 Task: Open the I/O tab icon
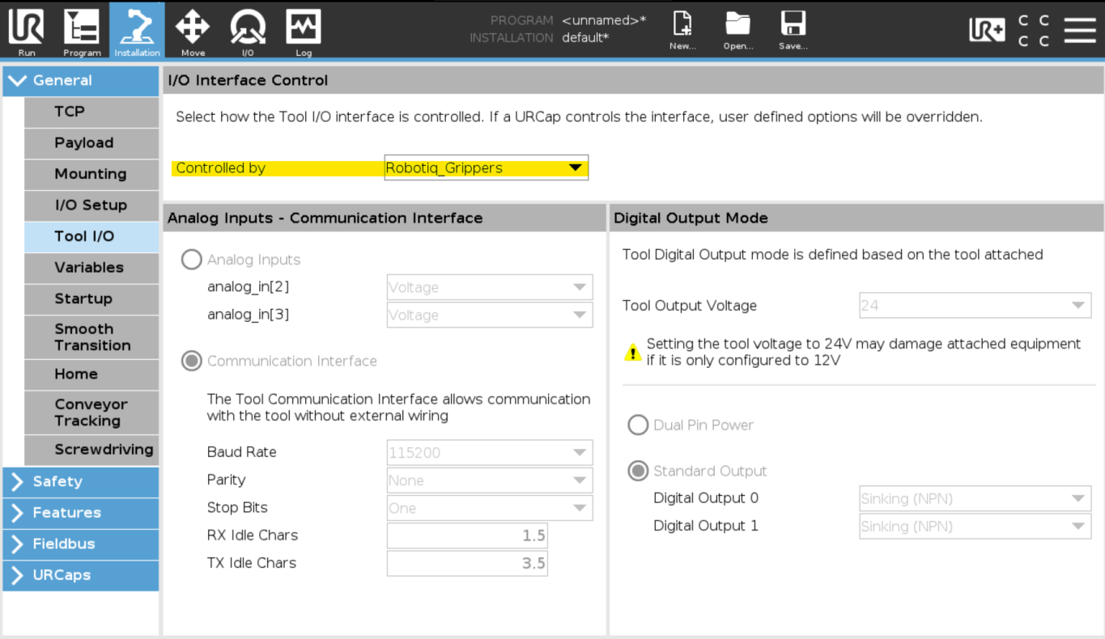click(248, 27)
